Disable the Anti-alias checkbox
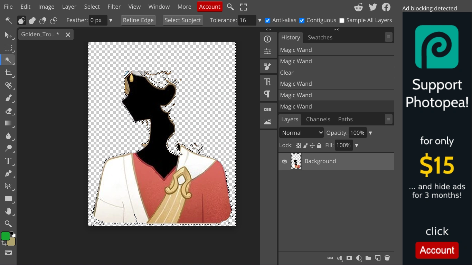Image resolution: width=472 pixels, height=265 pixels. coord(267,20)
